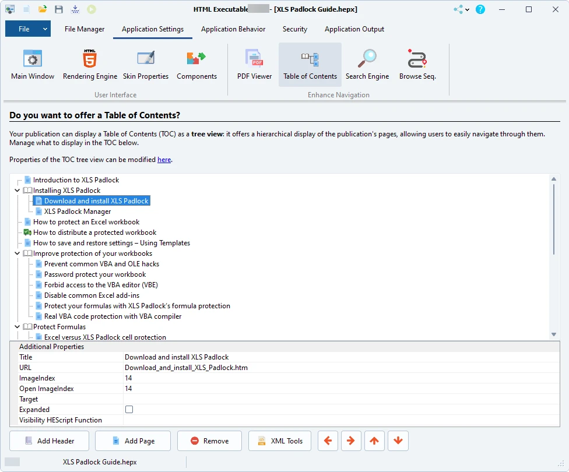Click the help question mark icon
The width and height of the screenshot is (569, 472).
[x=480, y=9]
